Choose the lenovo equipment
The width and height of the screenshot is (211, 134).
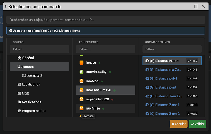pyautogui.click(x=106, y=63)
